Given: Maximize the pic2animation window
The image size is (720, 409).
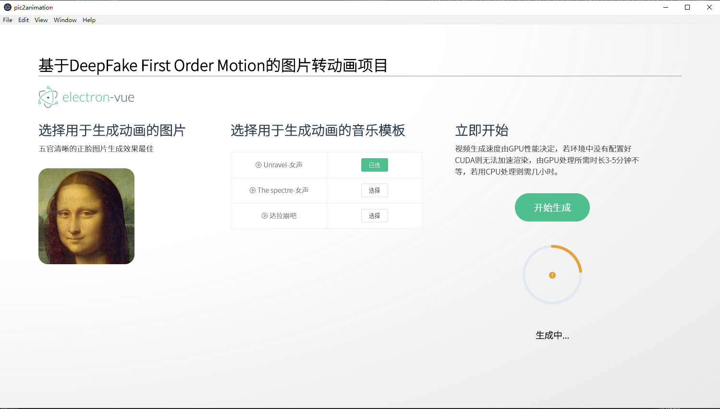Looking at the screenshot, I should pos(687,7).
